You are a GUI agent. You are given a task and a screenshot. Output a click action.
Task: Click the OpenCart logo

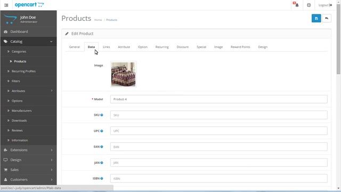[x=29, y=5]
